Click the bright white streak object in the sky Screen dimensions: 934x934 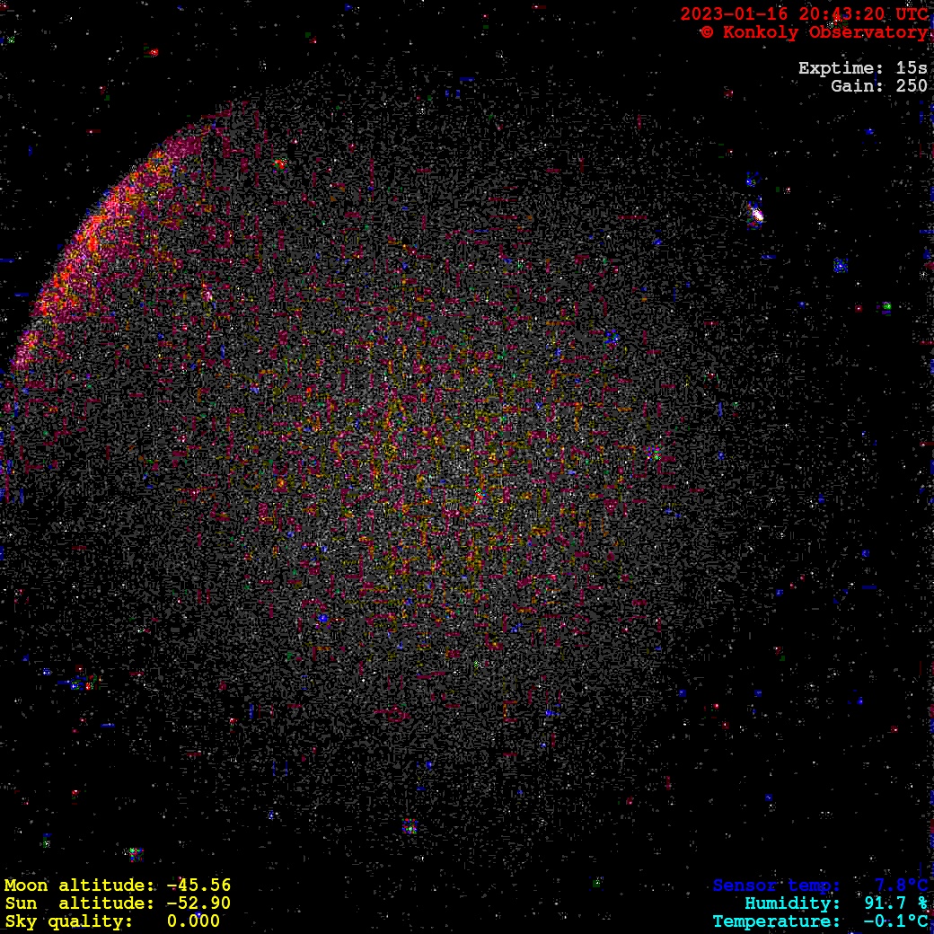(x=755, y=214)
